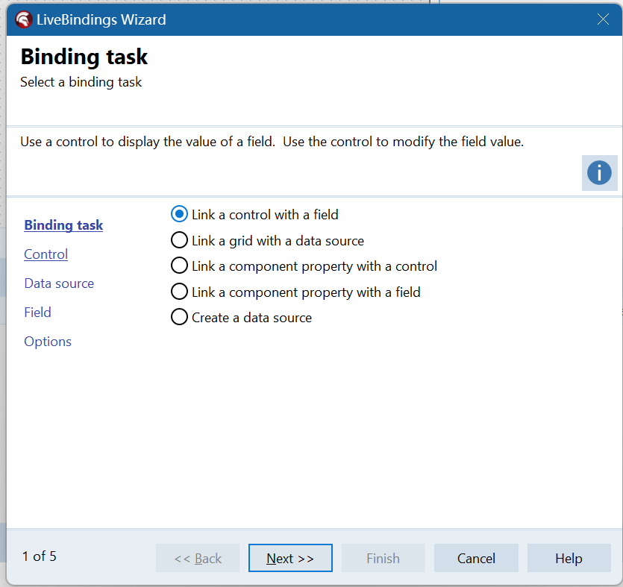Click the << Back button

[198, 558]
